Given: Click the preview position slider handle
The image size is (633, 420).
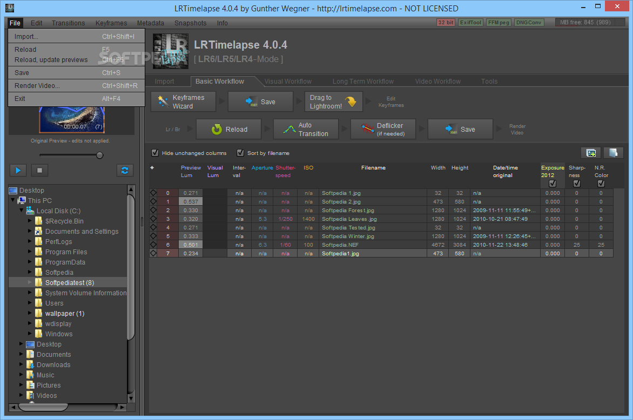Looking at the screenshot, I should point(100,155).
